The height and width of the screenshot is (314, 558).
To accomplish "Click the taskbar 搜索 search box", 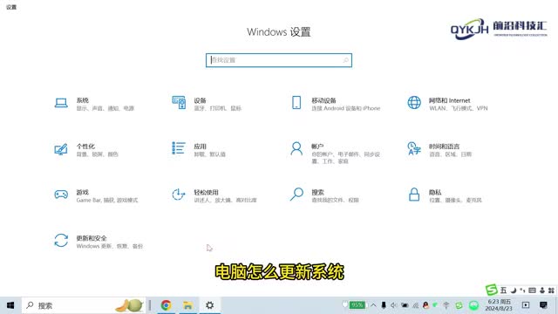I will 84,305.
